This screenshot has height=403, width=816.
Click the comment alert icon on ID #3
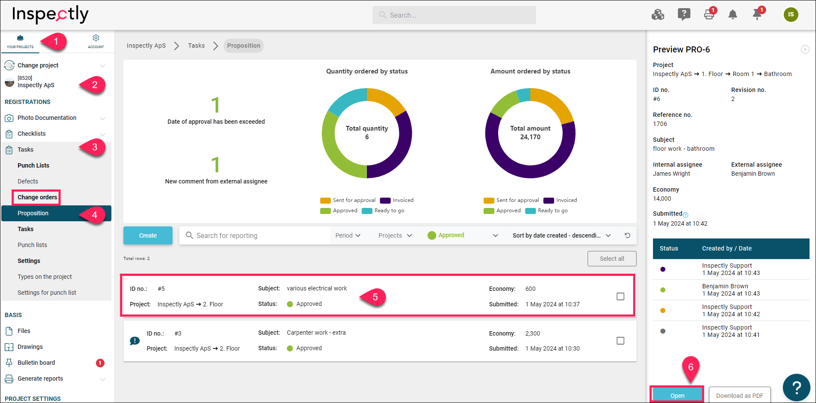pos(135,341)
